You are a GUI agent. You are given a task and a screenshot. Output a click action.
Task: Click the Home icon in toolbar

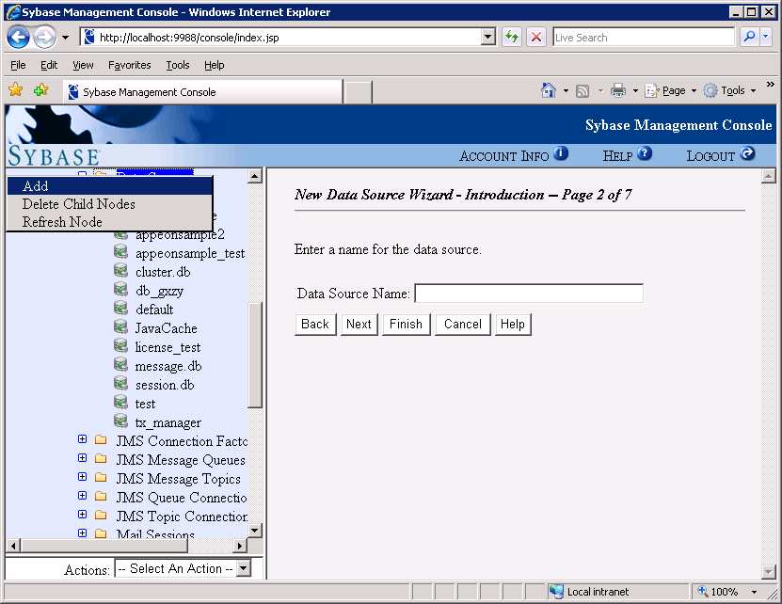point(548,90)
